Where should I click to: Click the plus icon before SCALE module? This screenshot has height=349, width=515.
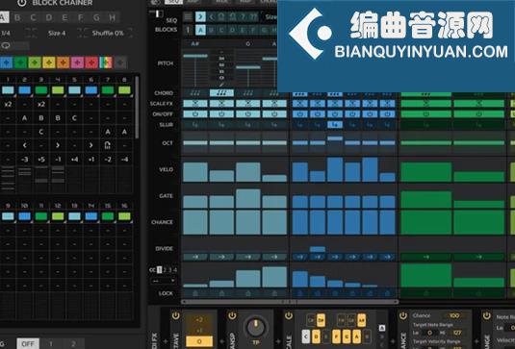[278, 341]
